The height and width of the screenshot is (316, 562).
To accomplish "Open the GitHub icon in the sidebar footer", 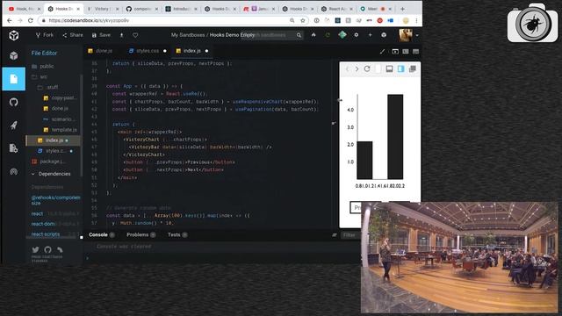I will (47, 249).
